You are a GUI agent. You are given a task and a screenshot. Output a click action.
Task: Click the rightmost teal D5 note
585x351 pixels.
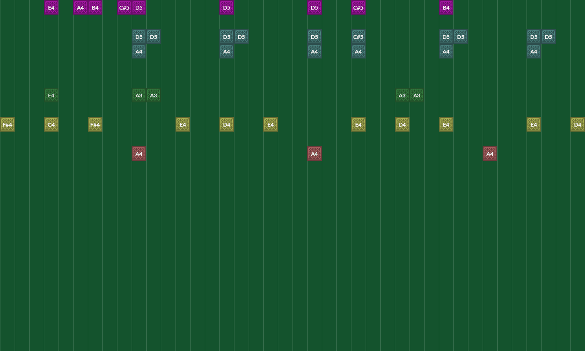548,37
